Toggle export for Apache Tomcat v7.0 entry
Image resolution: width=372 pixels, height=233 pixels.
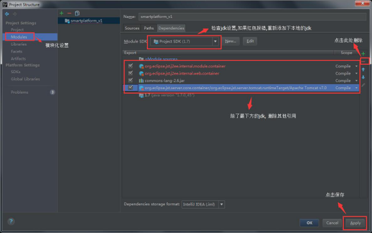[130, 88]
